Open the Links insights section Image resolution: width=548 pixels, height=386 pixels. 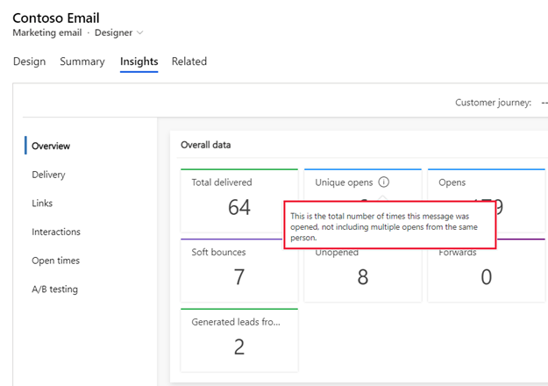(x=42, y=204)
